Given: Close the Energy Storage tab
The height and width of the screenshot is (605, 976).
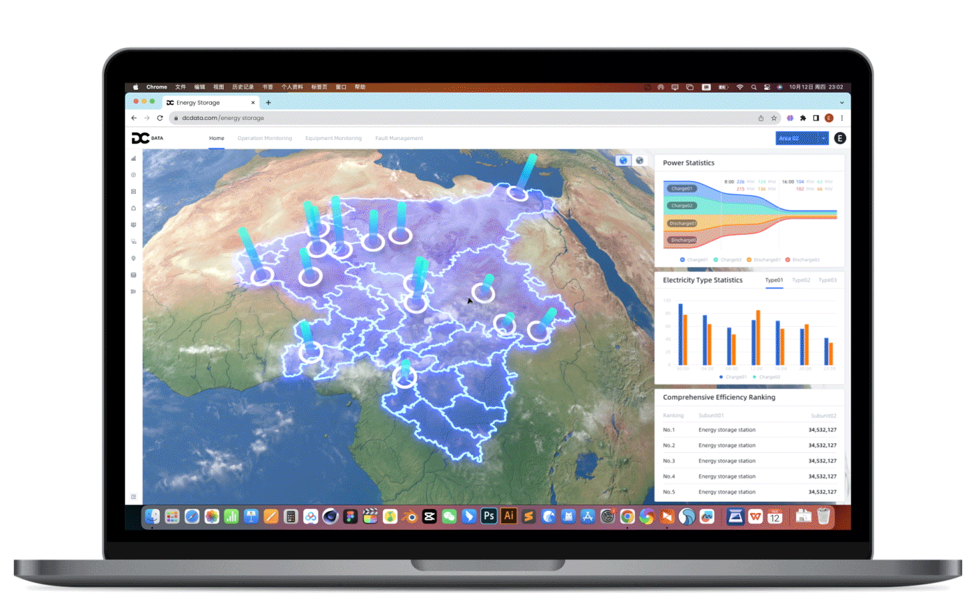Looking at the screenshot, I should (x=252, y=102).
